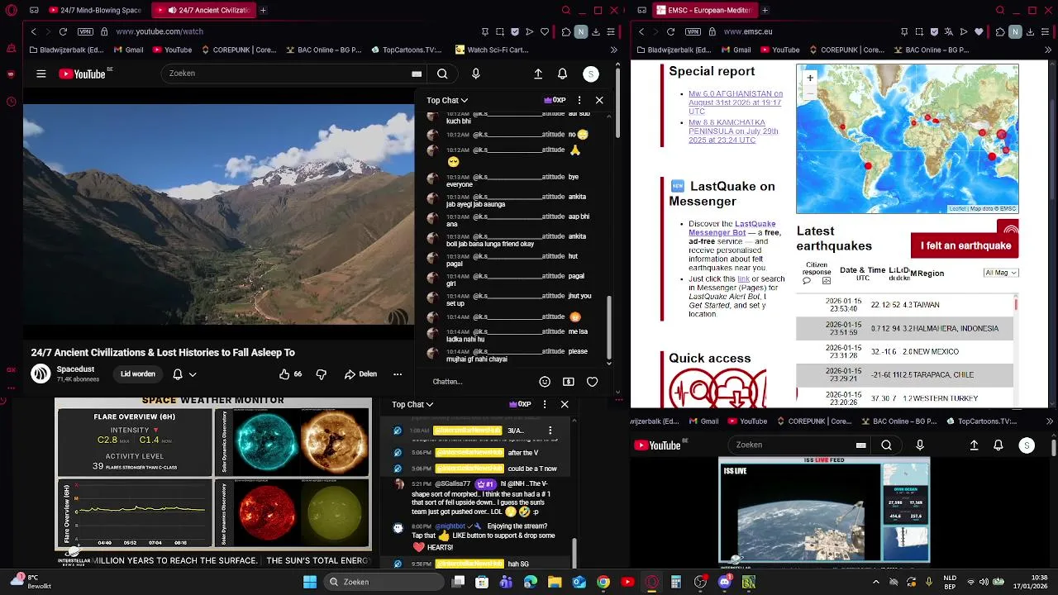Open the All Mag magnitude filter dropdown
This screenshot has height=595, width=1058.
[1000, 273]
